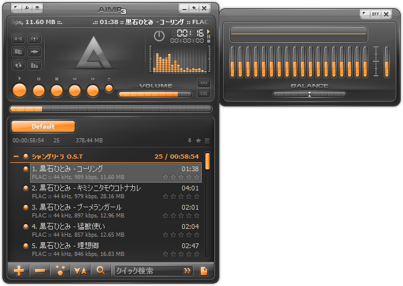Open the playlist management page icon

click(x=204, y=271)
